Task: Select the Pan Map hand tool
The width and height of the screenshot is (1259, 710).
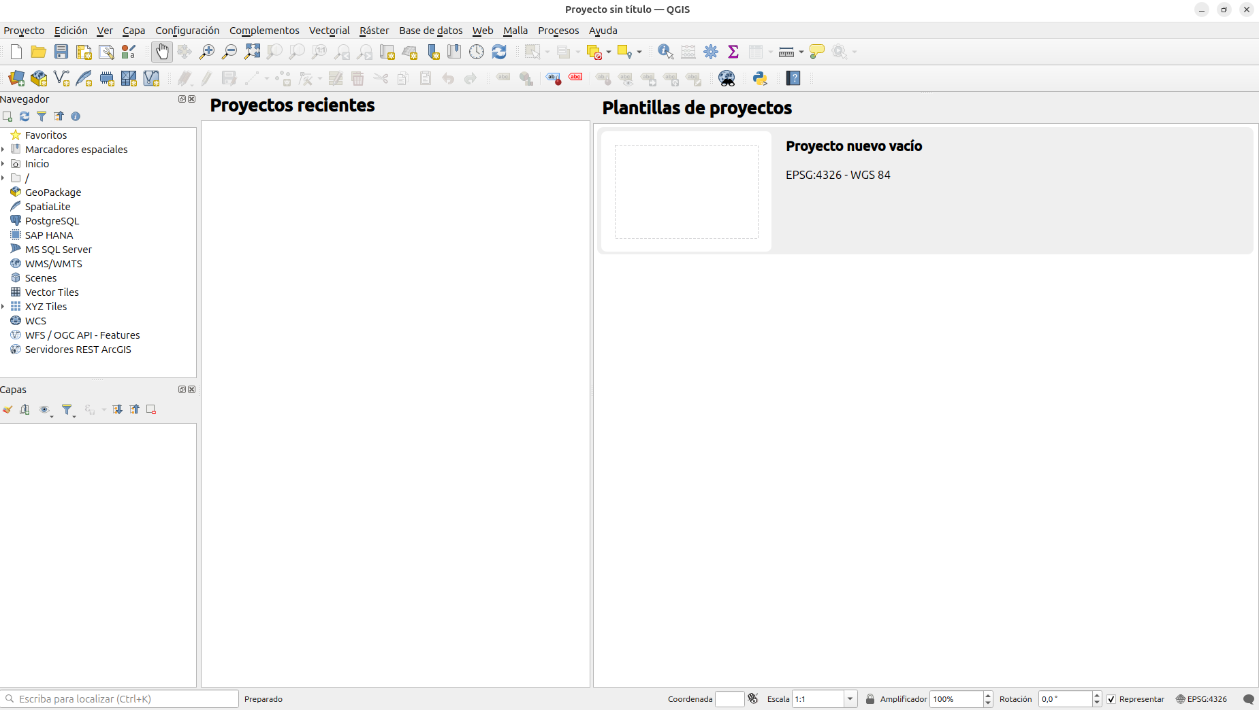Action: (162, 52)
